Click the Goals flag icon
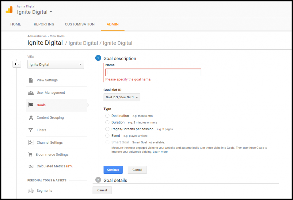The height and width of the screenshot is (200, 293). point(31,105)
